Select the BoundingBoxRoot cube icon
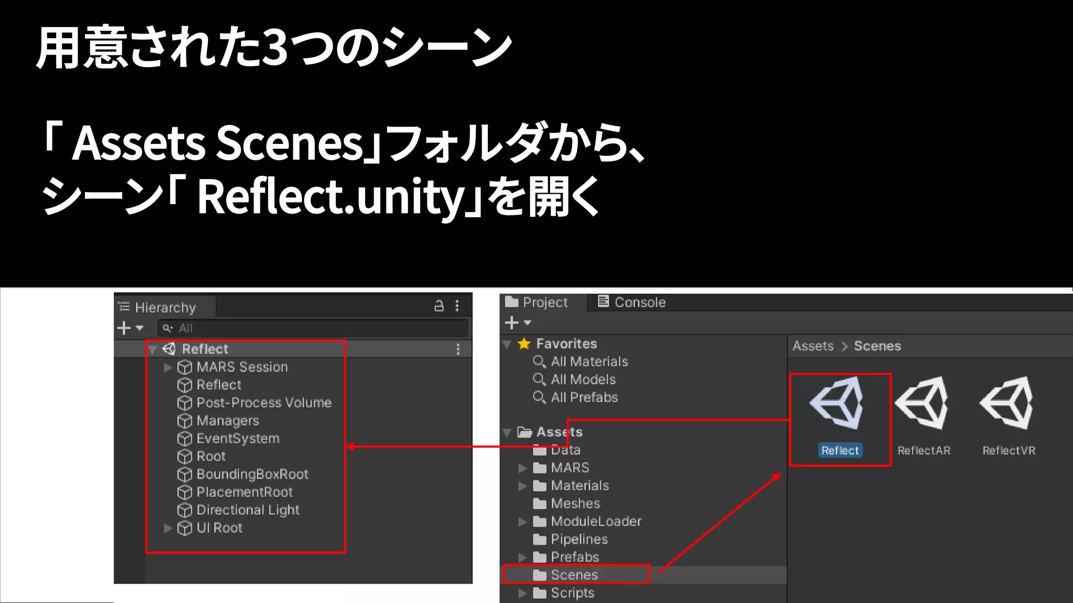 pos(184,474)
